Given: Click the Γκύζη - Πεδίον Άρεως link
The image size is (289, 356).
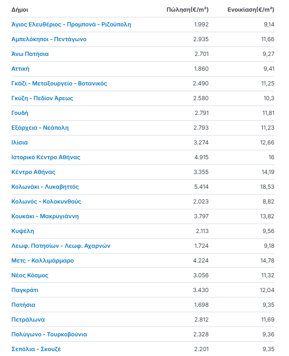Looking at the screenshot, I should (42, 98).
